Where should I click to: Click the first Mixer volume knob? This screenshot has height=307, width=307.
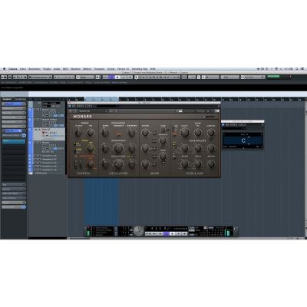145,132
